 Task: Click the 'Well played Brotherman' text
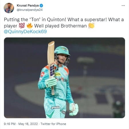60,26
